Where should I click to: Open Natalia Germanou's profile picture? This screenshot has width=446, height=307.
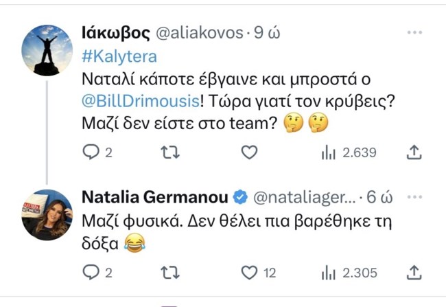tap(47, 215)
